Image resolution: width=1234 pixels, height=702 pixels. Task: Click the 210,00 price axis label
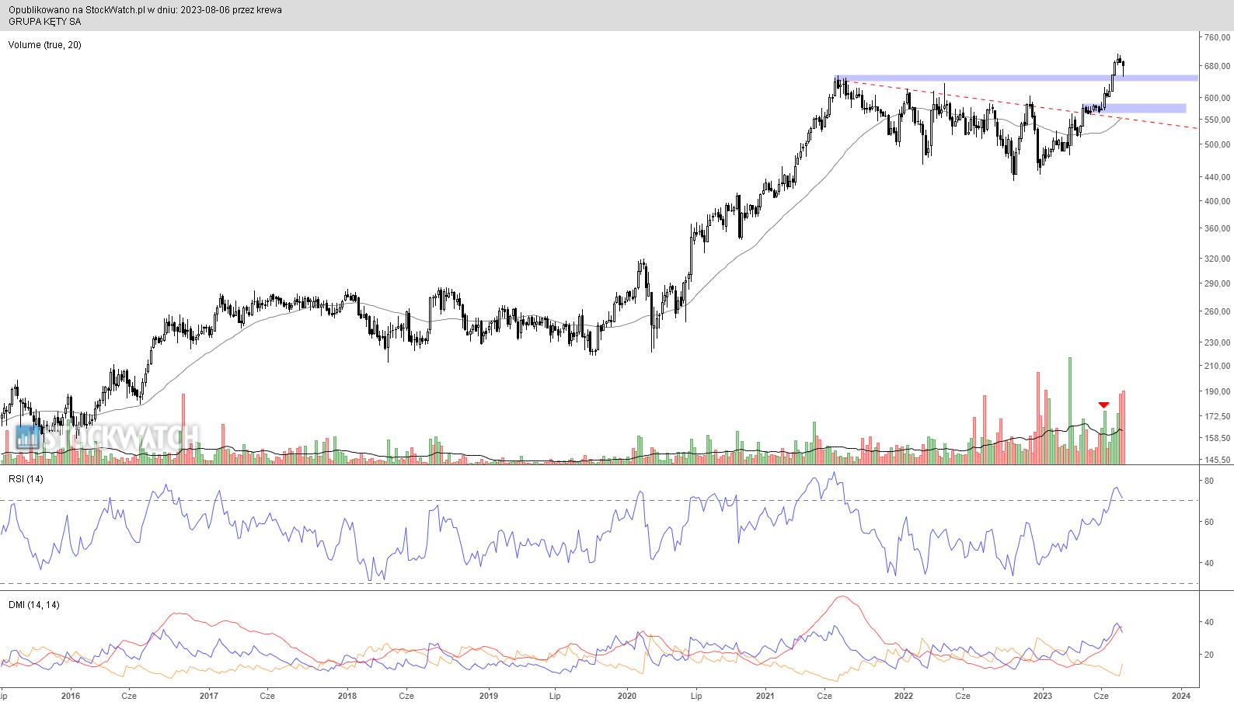point(1218,366)
